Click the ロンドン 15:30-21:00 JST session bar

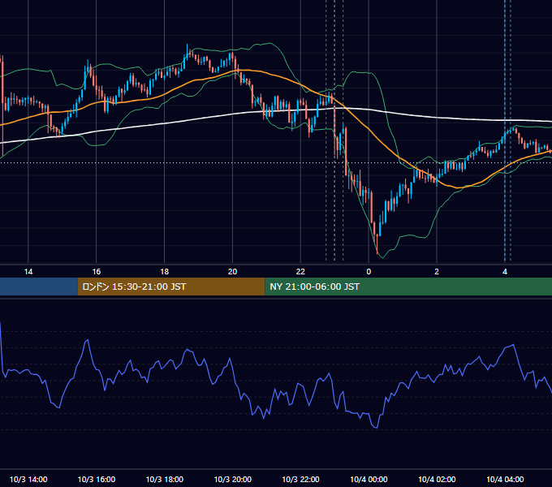(x=171, y=287)
